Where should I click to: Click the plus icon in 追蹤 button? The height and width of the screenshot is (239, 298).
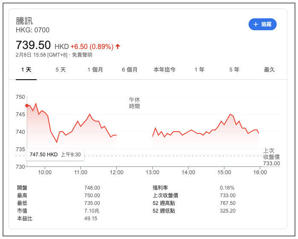click(256, 24)
